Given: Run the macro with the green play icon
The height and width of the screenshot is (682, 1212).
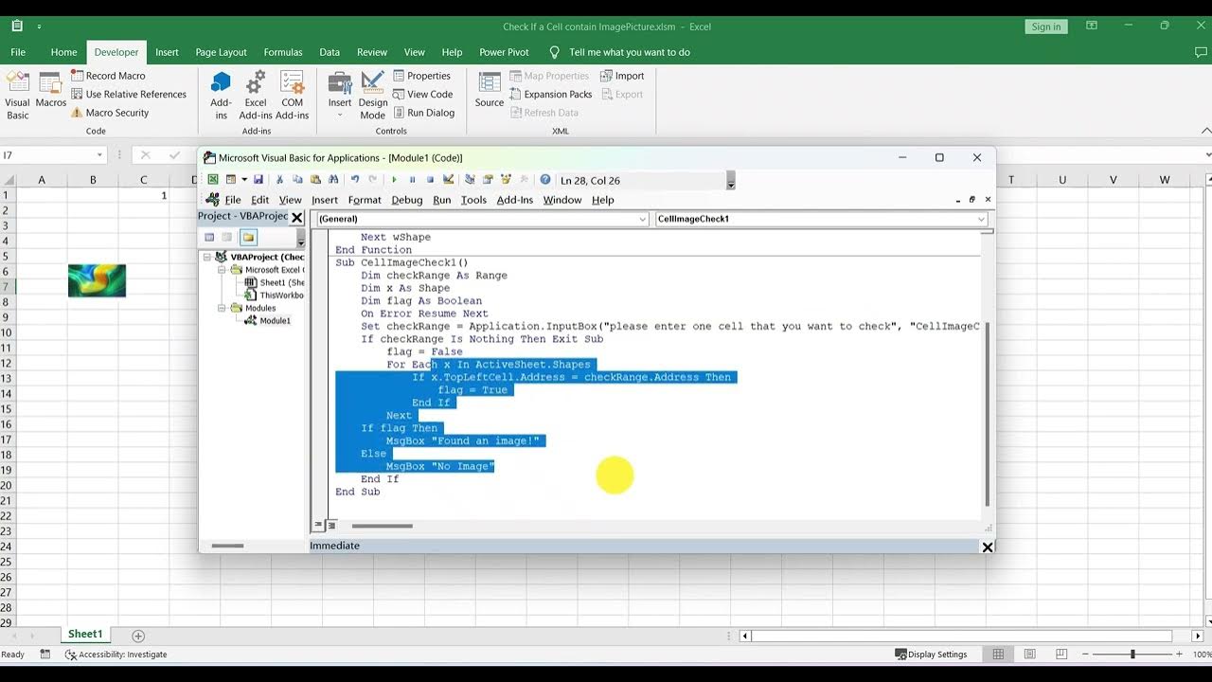Looking at the screenshot, I should coord(394,180).
